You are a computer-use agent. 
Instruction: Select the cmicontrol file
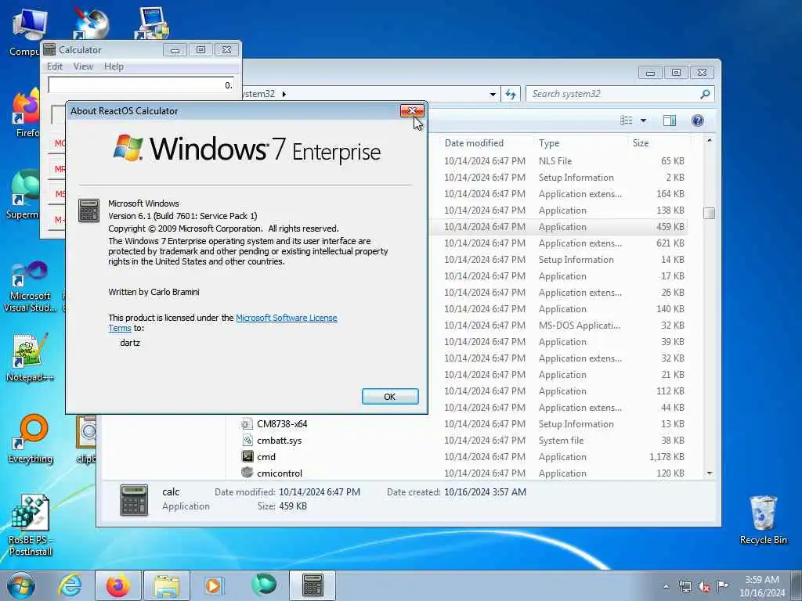click(x=280, y=473)
